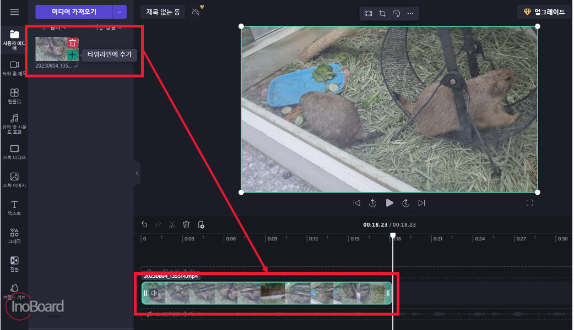
Task: Open the hamburger main menu
Action: coord(14,12)
